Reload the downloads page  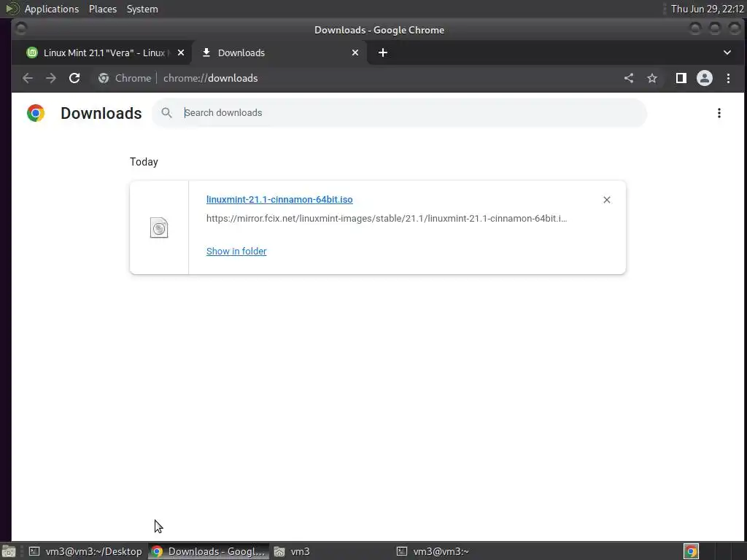click(74, 78)
